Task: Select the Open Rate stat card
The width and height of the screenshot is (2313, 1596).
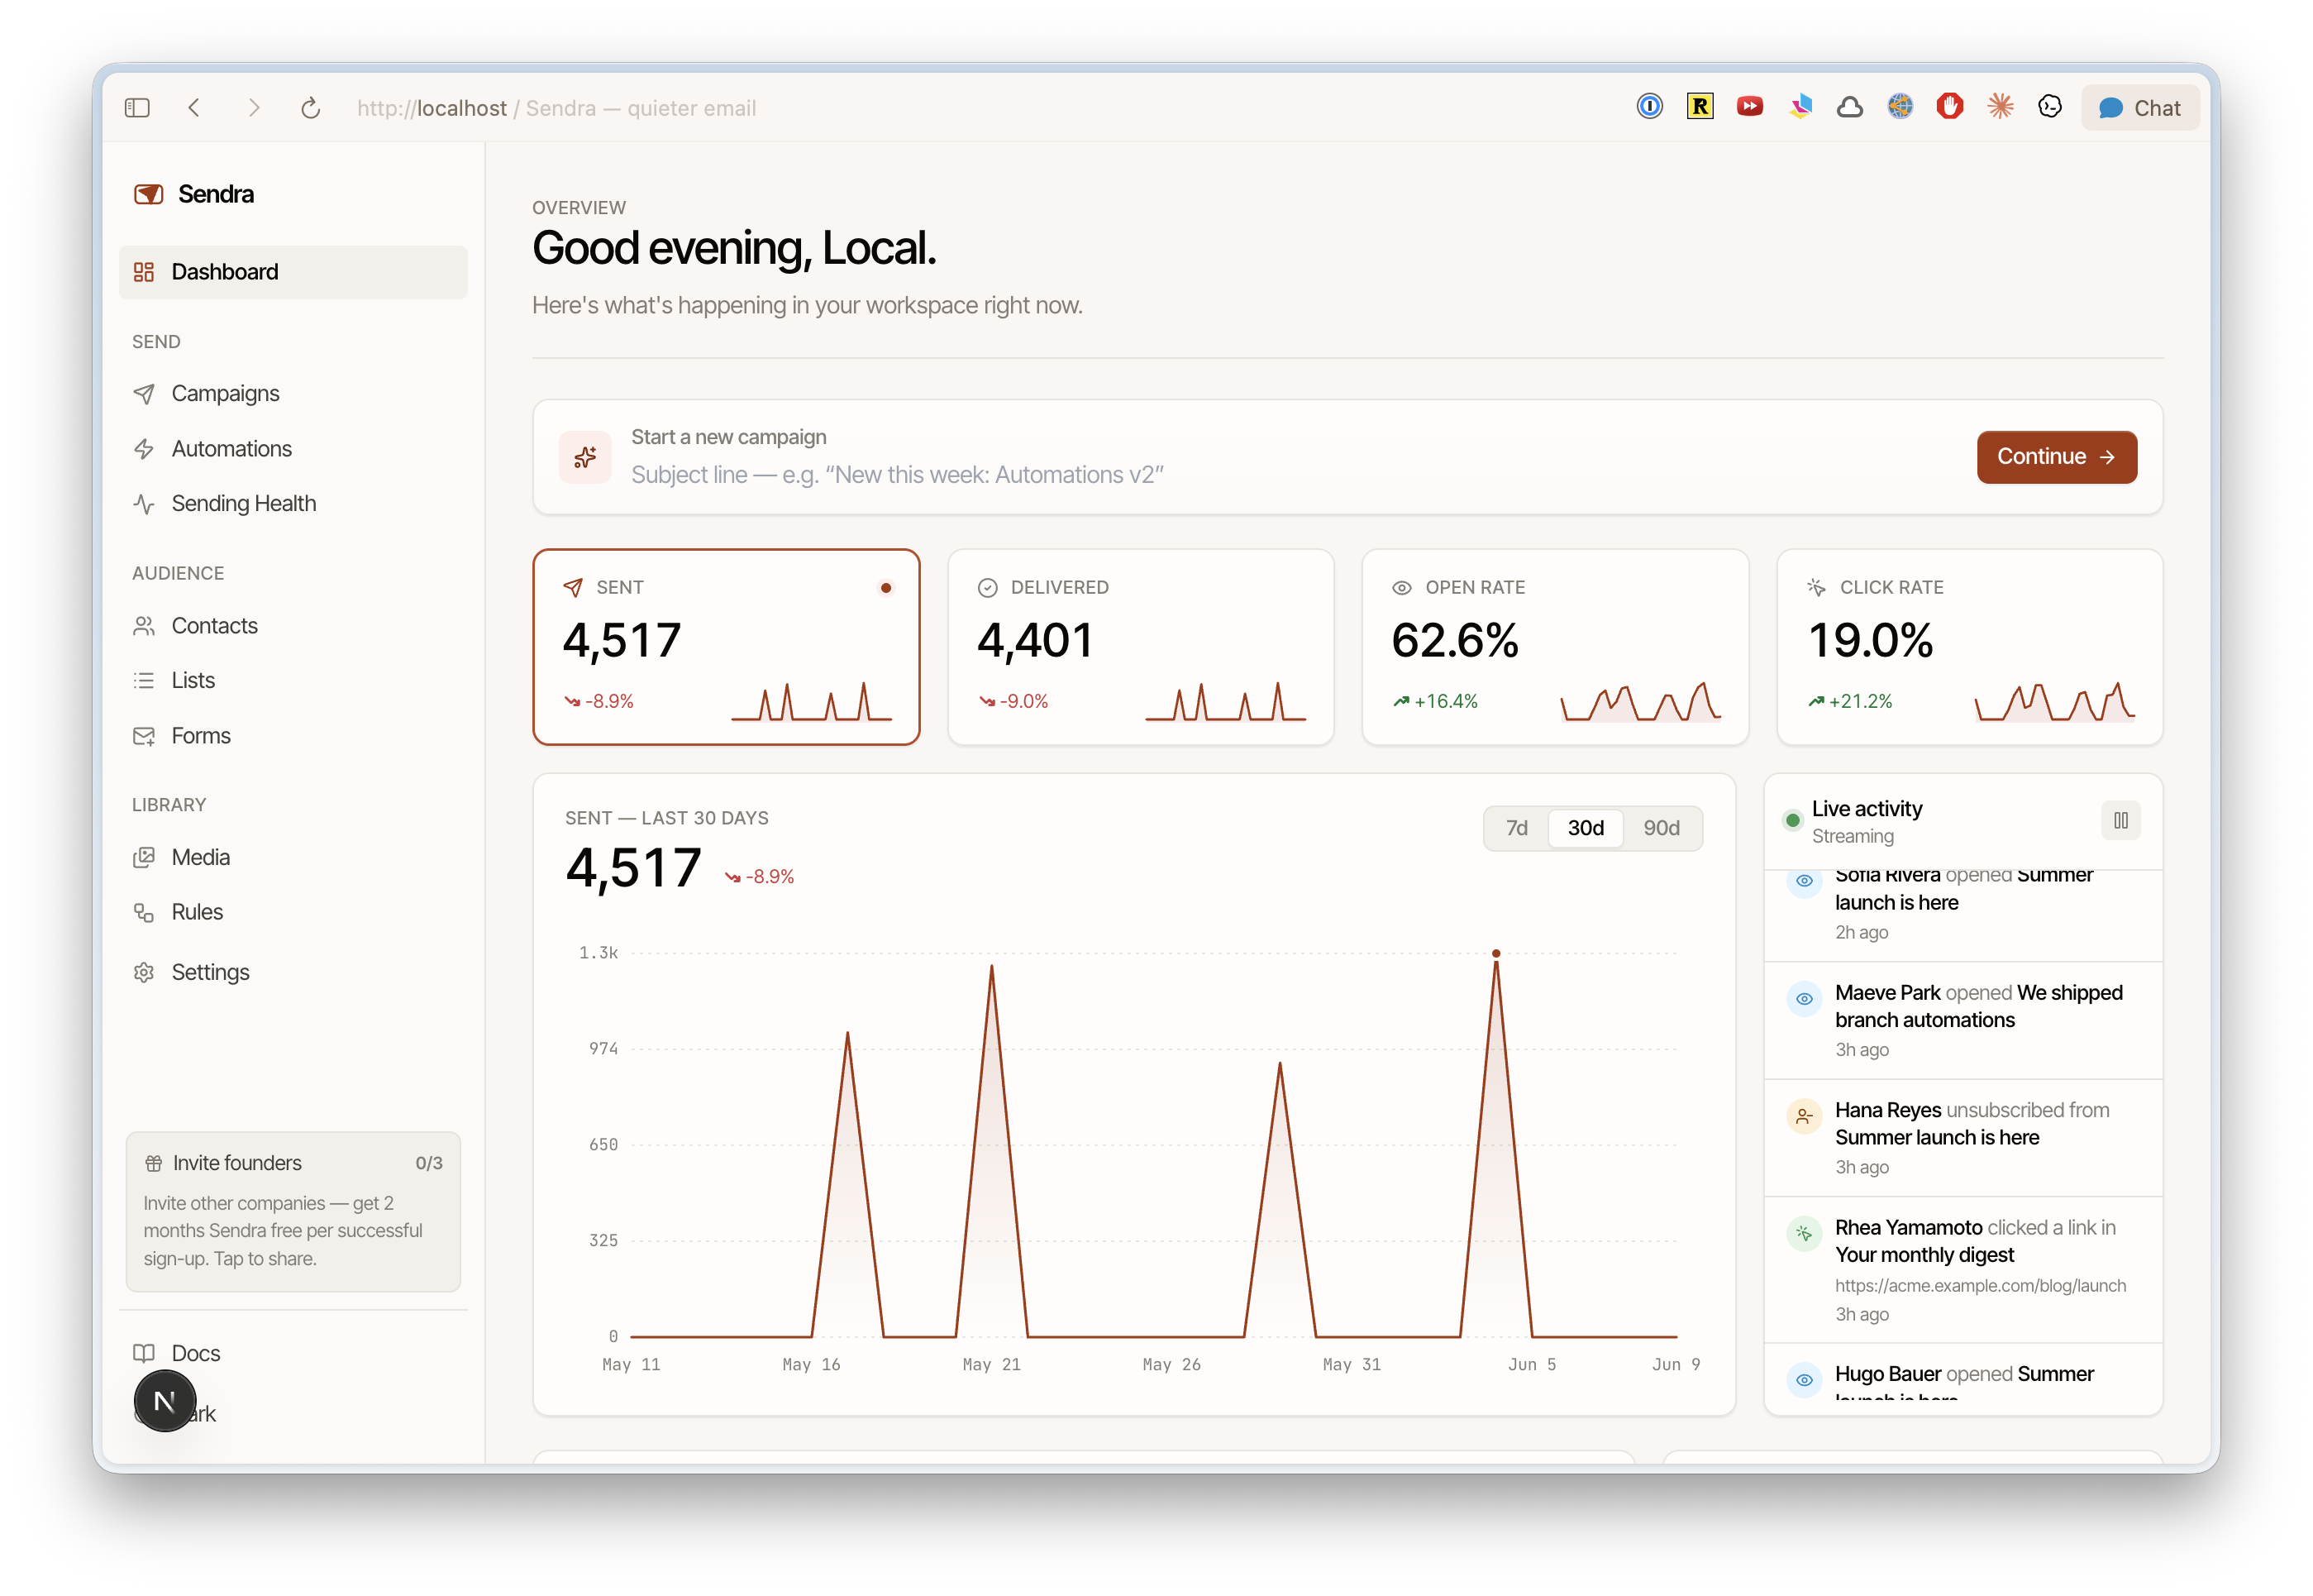Action: click(1554, 647)
